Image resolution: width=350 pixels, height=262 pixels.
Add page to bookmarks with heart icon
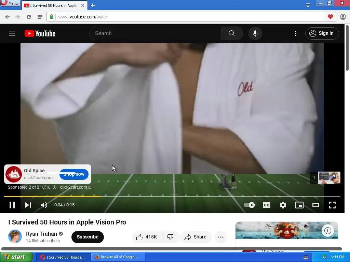click(331, 17)
